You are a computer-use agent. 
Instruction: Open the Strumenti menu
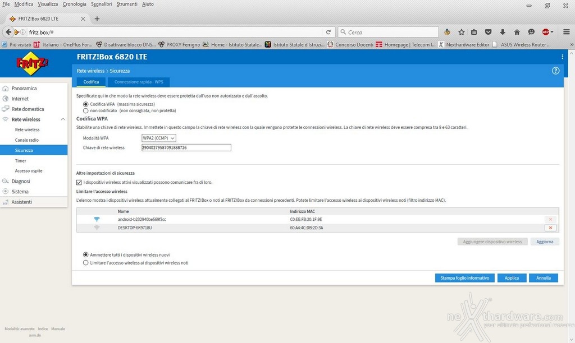click(x=127, y=4)
